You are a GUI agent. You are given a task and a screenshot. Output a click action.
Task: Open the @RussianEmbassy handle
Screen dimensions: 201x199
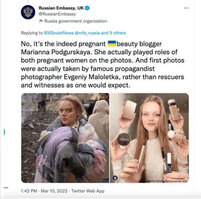[x=57, y=14]
